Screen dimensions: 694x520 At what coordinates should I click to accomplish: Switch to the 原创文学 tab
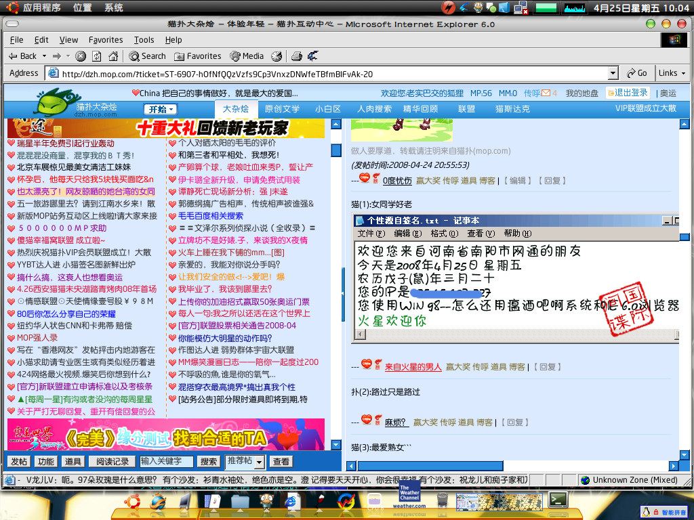(283, 109)
